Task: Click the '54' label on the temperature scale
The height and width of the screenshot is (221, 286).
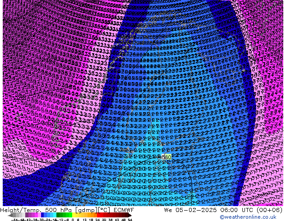Action: (x=130, y=220)
